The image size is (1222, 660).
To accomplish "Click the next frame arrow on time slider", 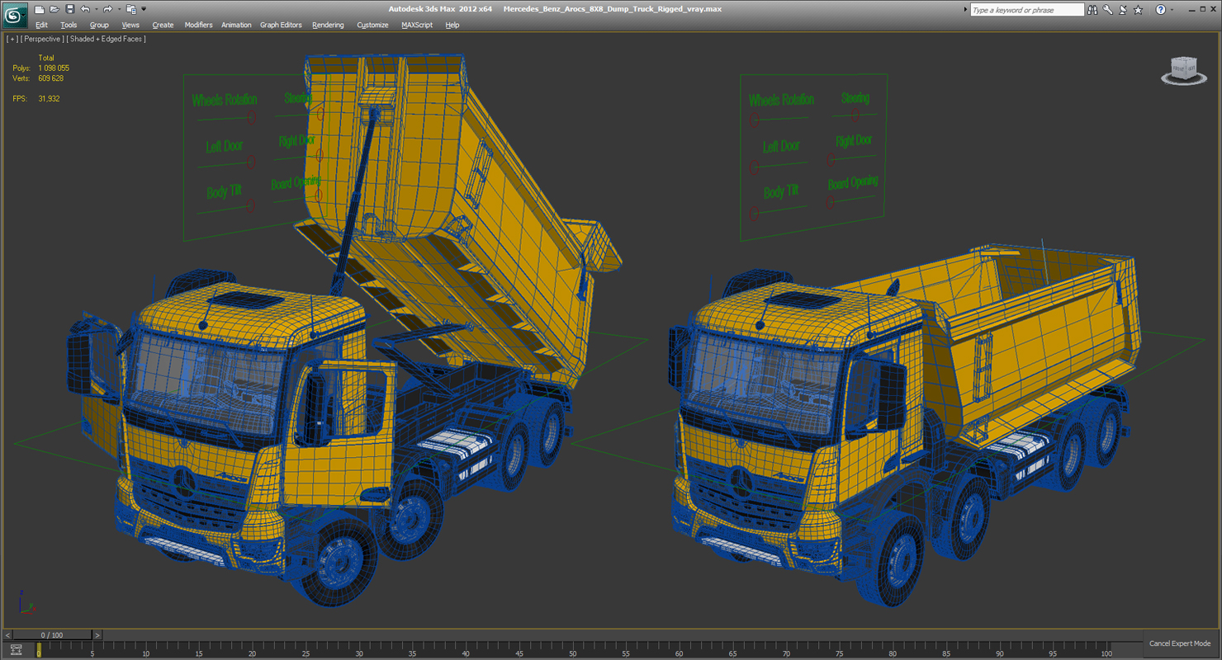I will (97, 635).
